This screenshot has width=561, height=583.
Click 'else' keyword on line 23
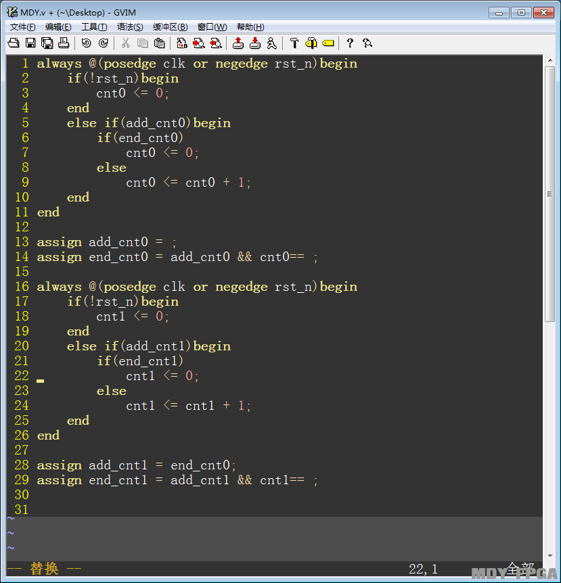pos(111,391)
